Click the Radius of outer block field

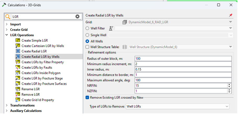coord(183,58)
